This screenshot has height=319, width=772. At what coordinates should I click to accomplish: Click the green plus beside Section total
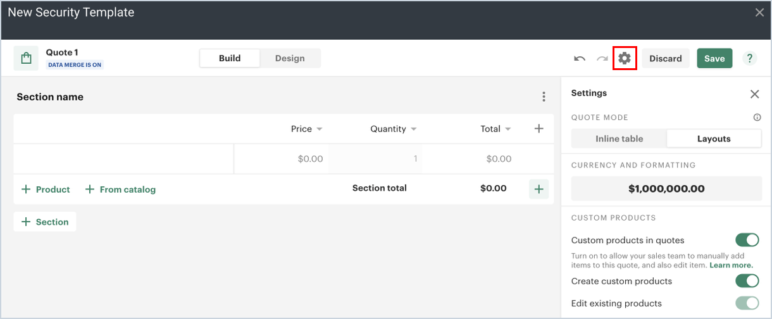(539, 189)
